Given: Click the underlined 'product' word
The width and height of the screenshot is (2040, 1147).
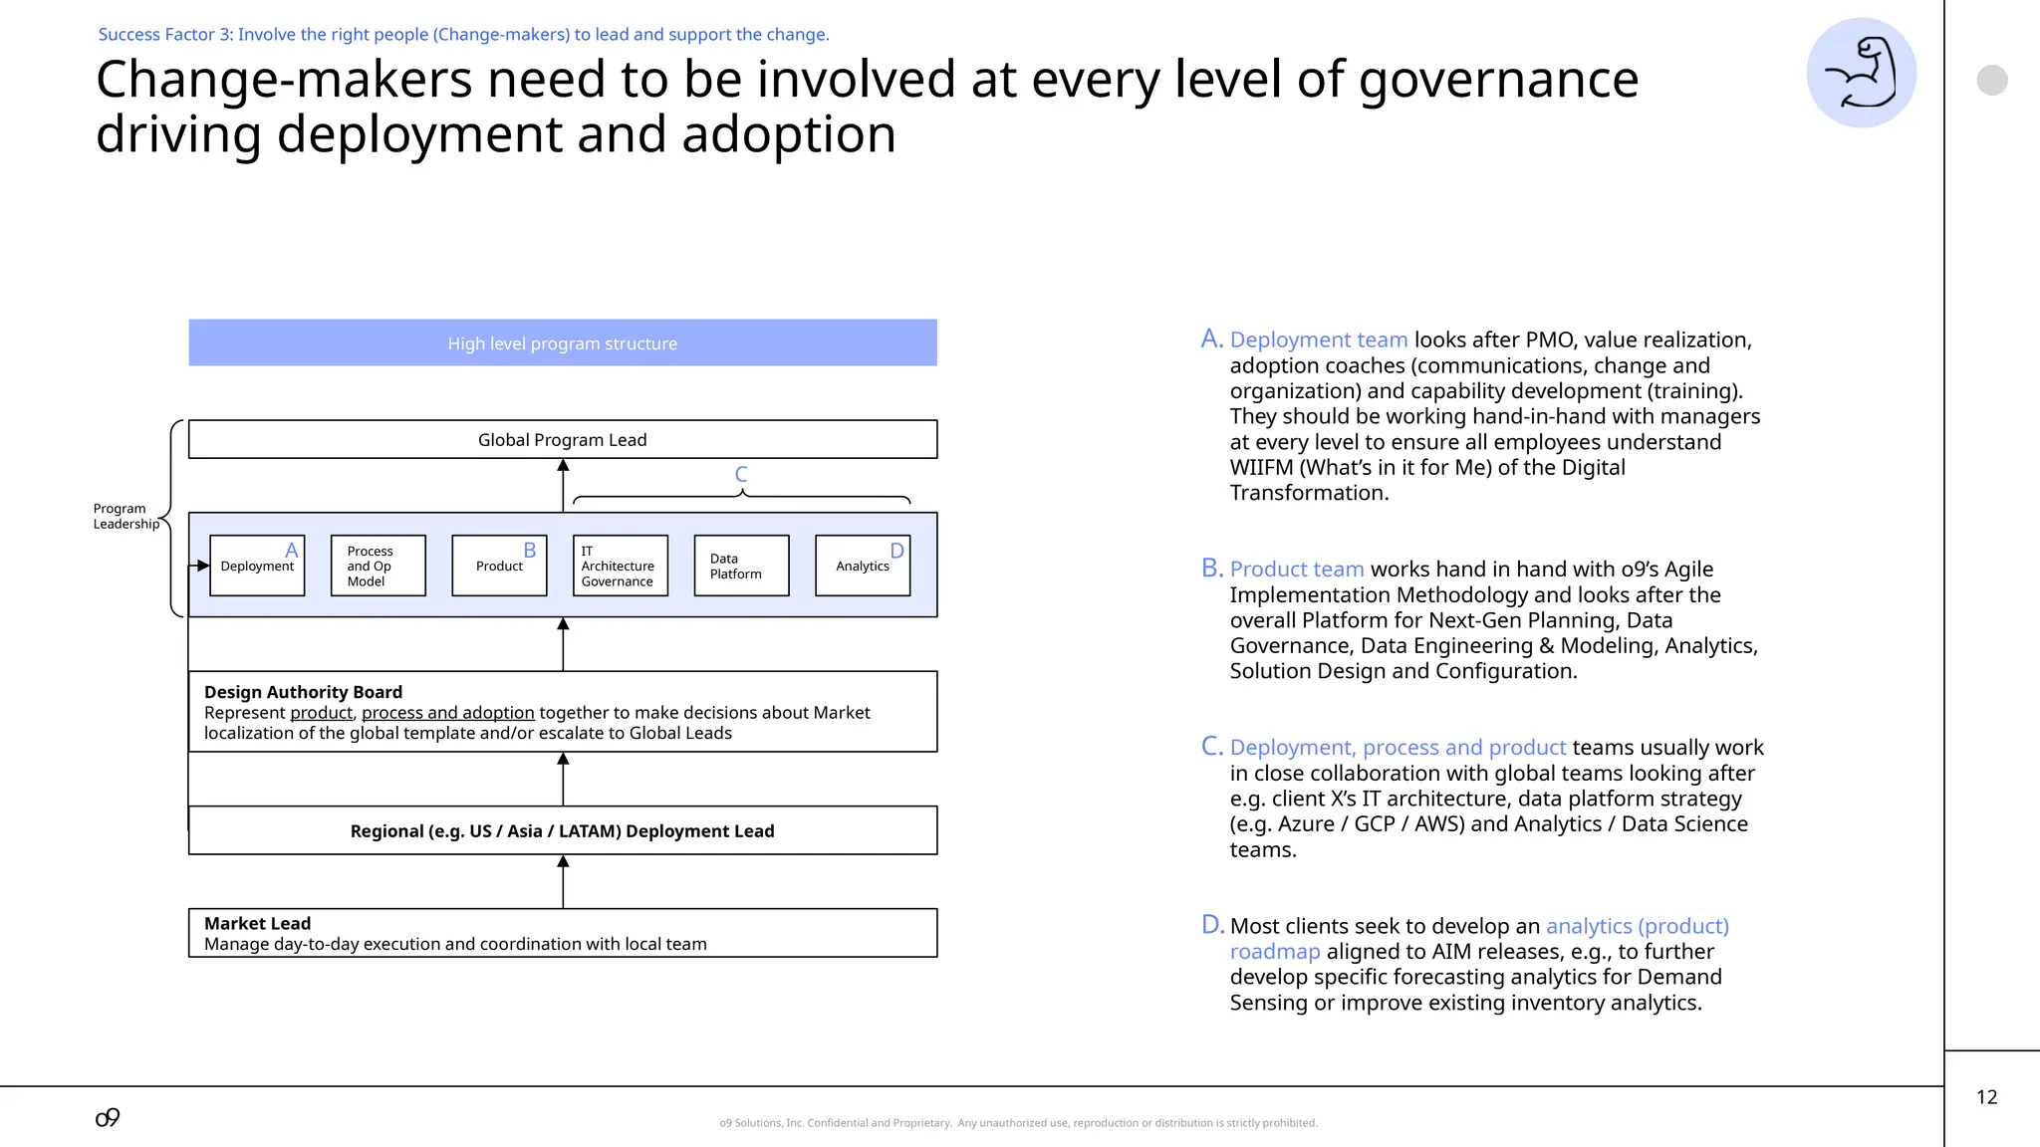Looking at the screenshot, I should [321, 713].
